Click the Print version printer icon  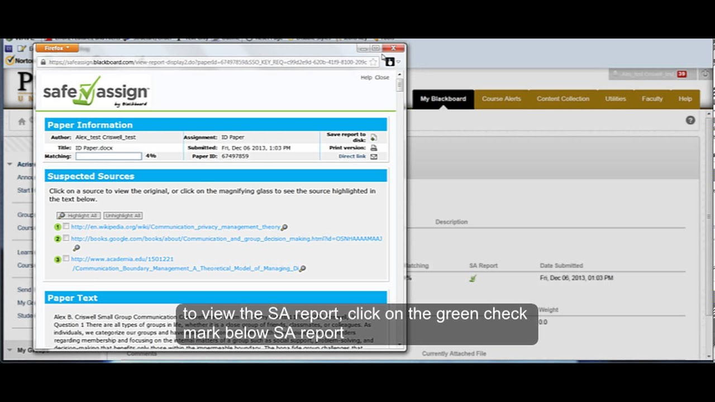tap(374, 148)
